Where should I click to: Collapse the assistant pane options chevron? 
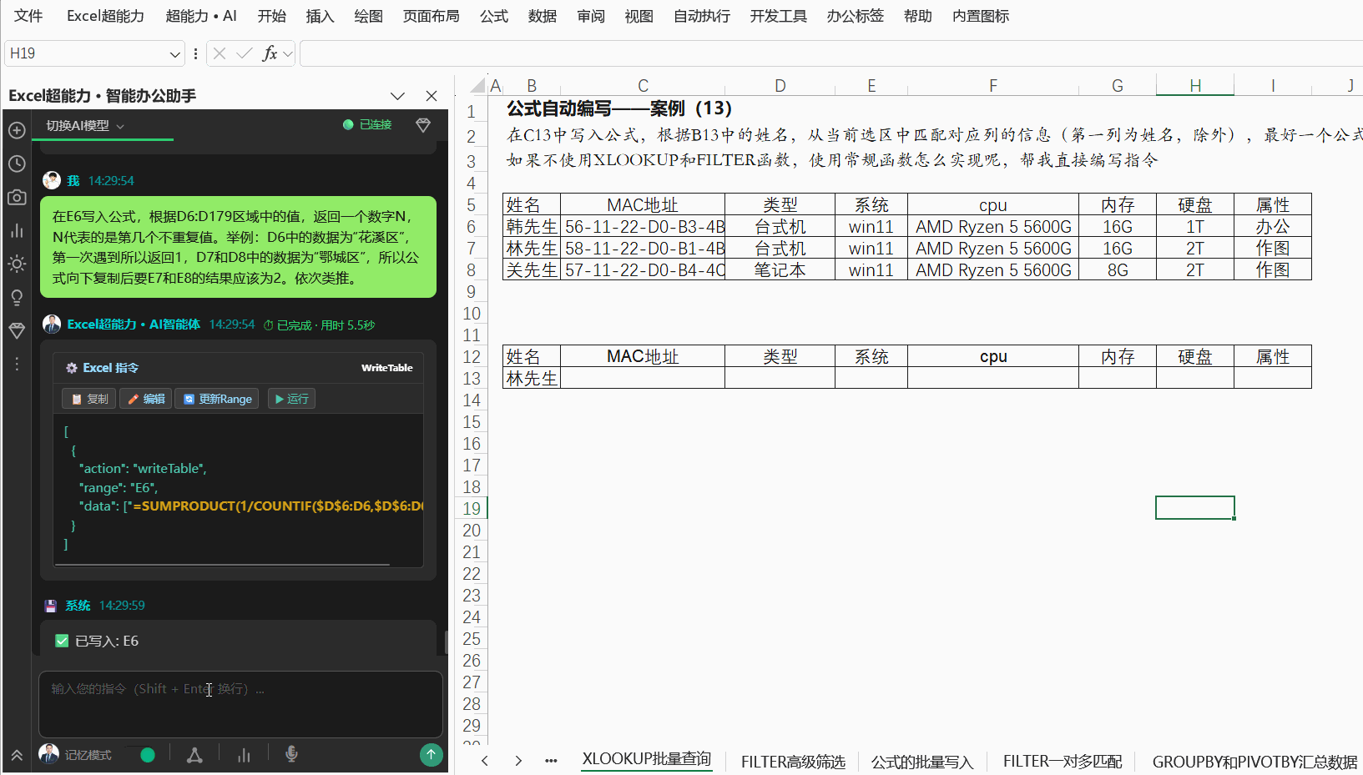tap(397, 96)
